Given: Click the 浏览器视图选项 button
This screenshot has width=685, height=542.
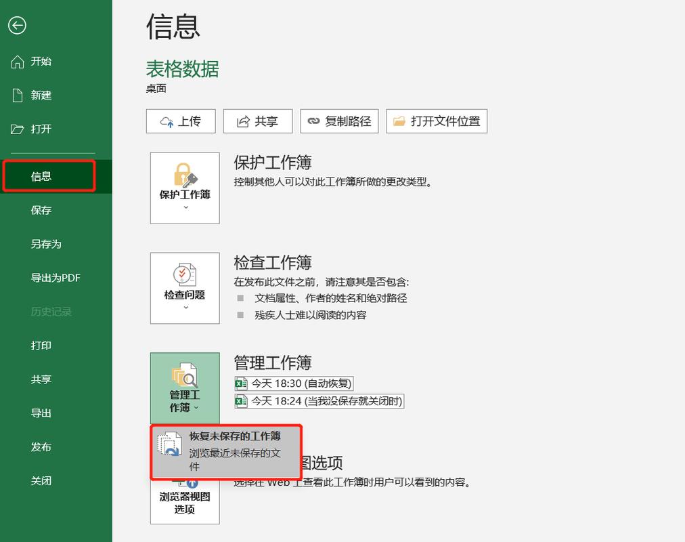Looking at the screenshot, I should point(185,502).
